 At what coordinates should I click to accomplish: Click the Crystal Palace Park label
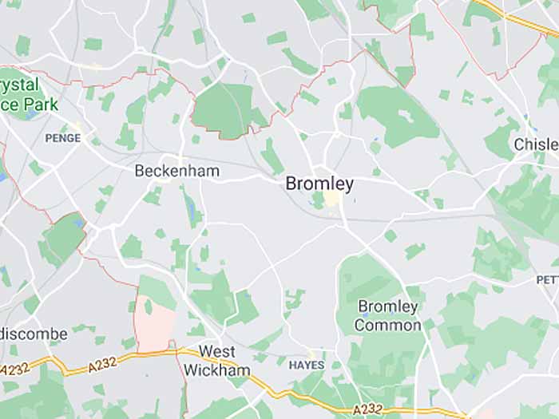tap(29, 94)
